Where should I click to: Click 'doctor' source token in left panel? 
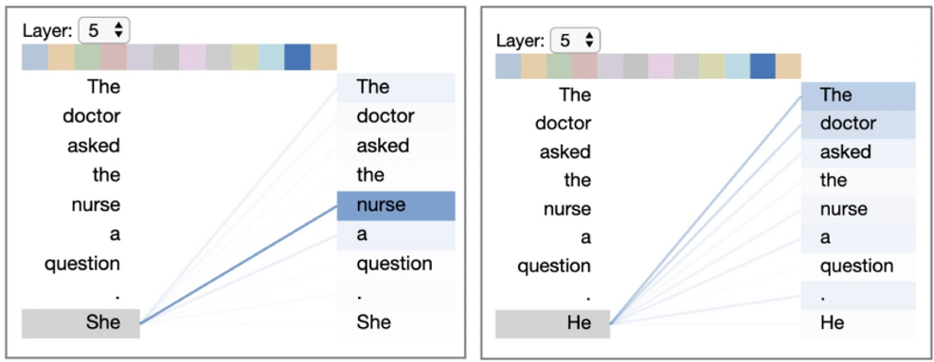[x=92, y=116]
